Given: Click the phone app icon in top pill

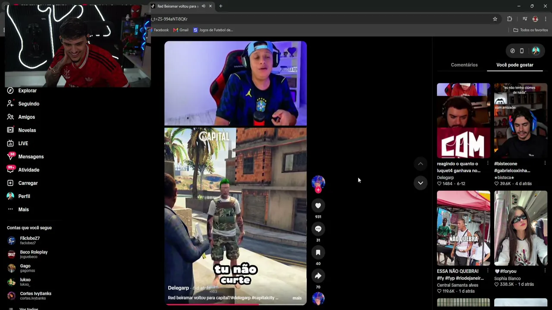Looking at the screenshot, I should [x=522, y=51].
